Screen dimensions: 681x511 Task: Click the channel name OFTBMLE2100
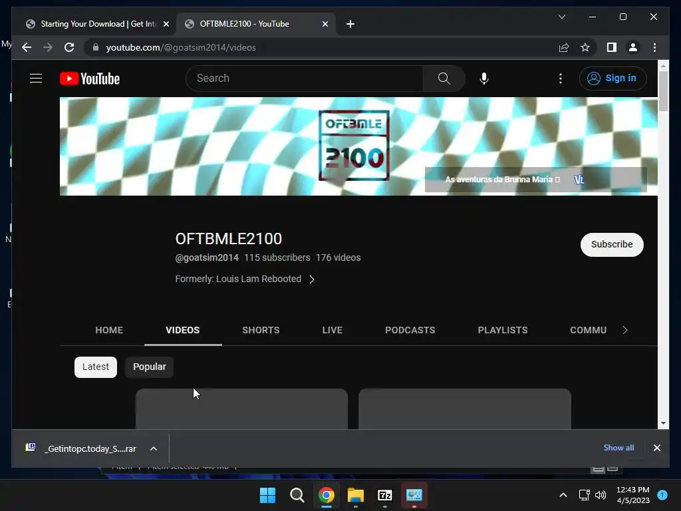pos(229,239)
